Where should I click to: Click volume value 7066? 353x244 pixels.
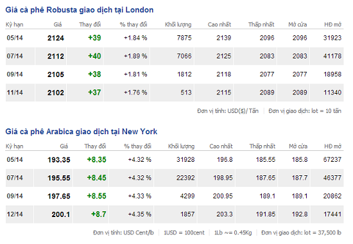(x=184, y=56)
